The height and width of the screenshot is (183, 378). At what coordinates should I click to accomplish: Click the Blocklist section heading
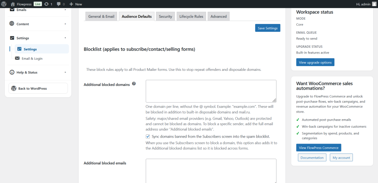tap(139, 49)
